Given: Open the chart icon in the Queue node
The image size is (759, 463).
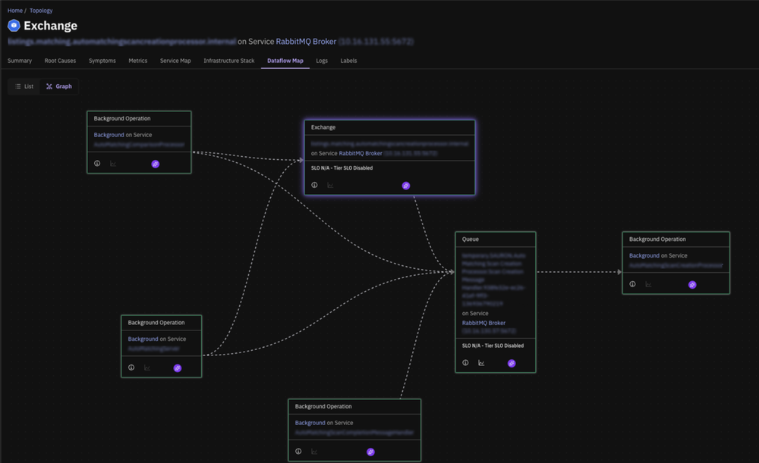Looking at the screenshot, I should click(481, 363).
